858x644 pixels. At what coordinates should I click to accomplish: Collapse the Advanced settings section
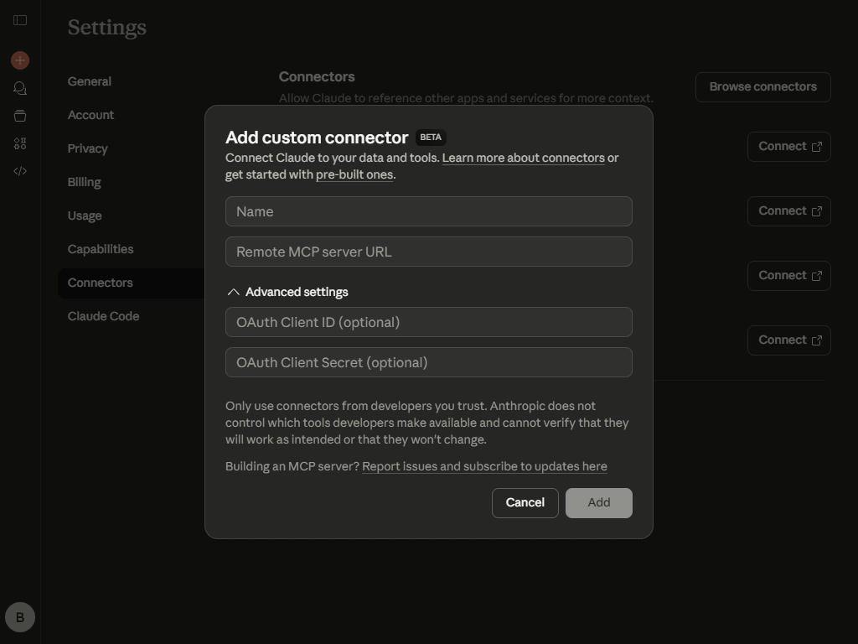pos(287,292)
